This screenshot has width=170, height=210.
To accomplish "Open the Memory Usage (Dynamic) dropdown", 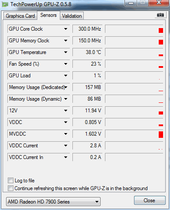I will click(x=65, y=99).
